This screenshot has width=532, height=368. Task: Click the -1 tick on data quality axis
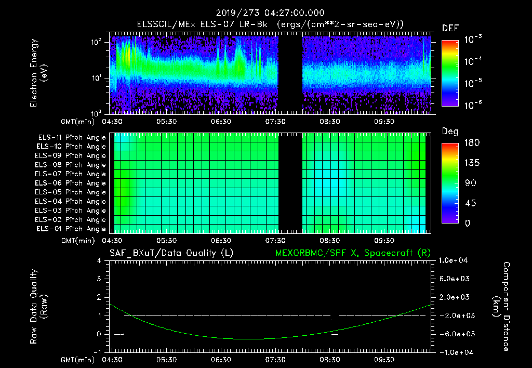pyautogui.click(x=97, y=352)
